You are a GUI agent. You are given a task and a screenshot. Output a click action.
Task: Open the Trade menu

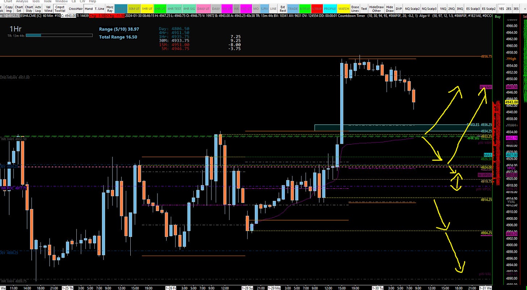(x=48, y=1)
